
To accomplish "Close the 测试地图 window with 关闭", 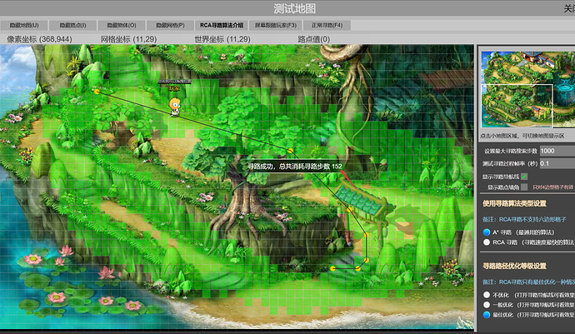I will pos(569,8).
